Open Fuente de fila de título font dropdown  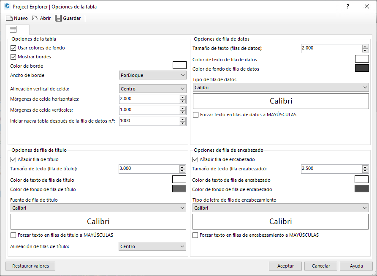98,208
